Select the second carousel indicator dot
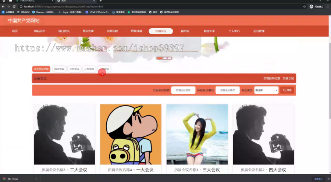 (165, 58)
